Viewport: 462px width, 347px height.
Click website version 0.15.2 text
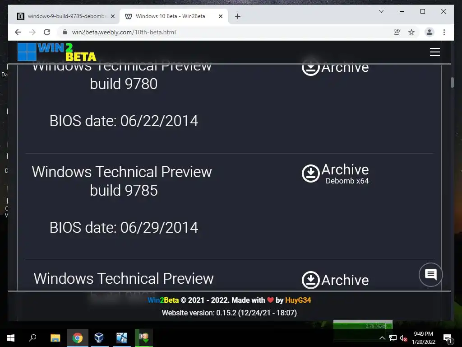click(x=229, y=313)
